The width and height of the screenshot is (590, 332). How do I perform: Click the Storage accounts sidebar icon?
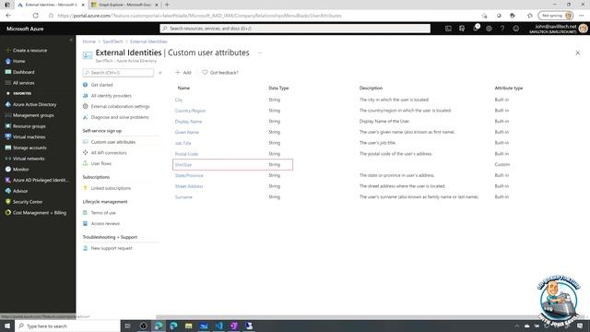pos(8,148)
